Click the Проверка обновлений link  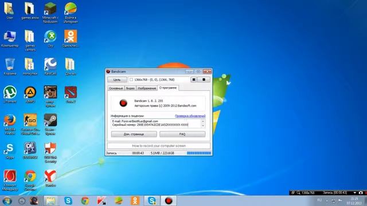[x=190, y=116]
